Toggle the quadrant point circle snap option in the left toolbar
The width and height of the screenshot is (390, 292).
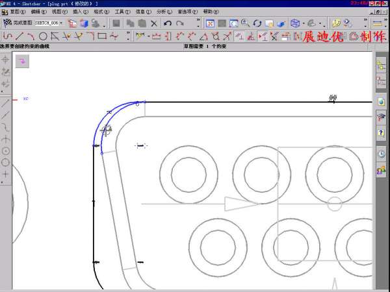click(x=5, y=163)
